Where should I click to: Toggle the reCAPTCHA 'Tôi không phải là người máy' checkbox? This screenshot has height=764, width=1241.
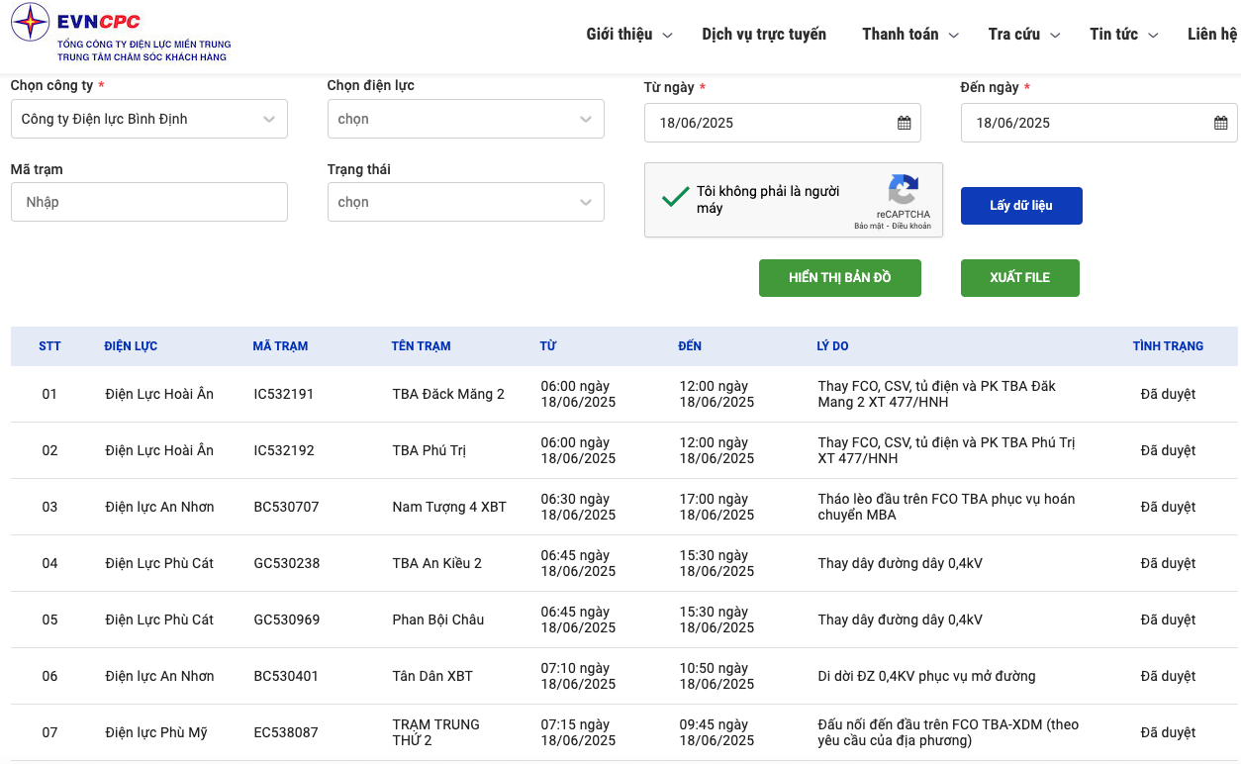[x=676, y=198]
